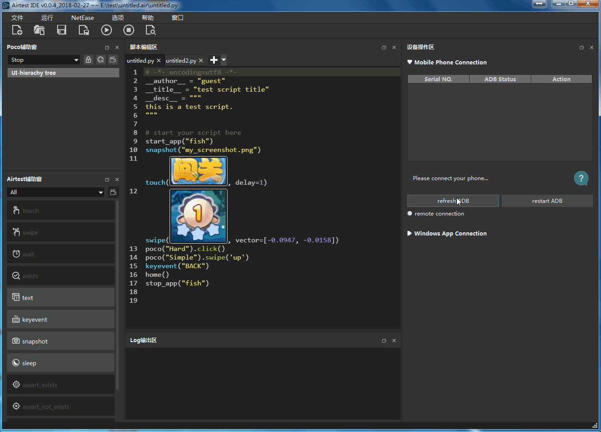Activate Poco inspector pointer icon
The height and width of the screenshot is (432, 601).
101,59
